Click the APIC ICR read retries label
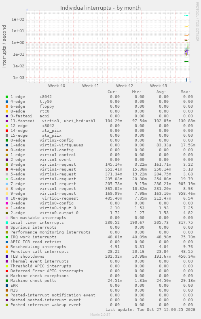This screenshot has width=201, height=319. coord(36,242)
